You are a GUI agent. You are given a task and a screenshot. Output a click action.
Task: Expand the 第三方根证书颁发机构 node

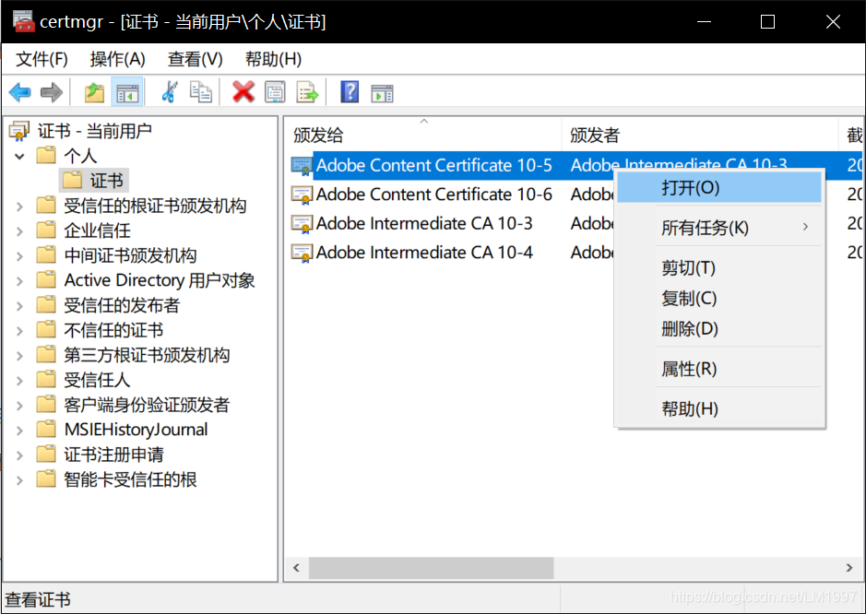click(x=19, y=356)
